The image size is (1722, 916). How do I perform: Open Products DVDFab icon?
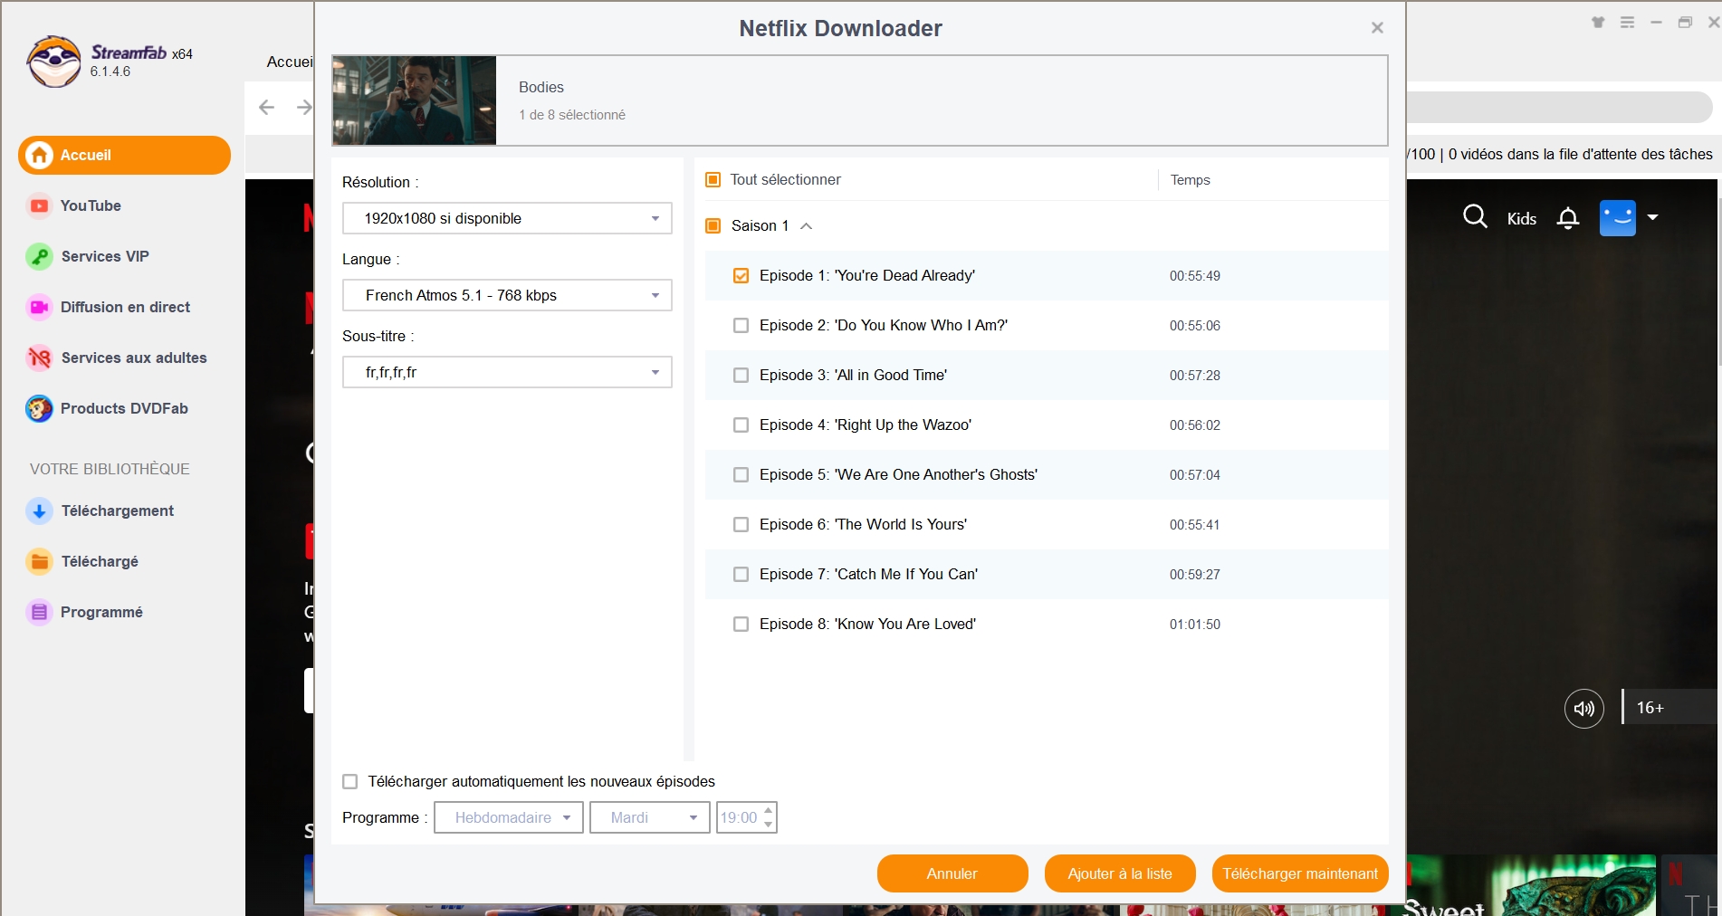pyautogui.click(x=39, y=408)
